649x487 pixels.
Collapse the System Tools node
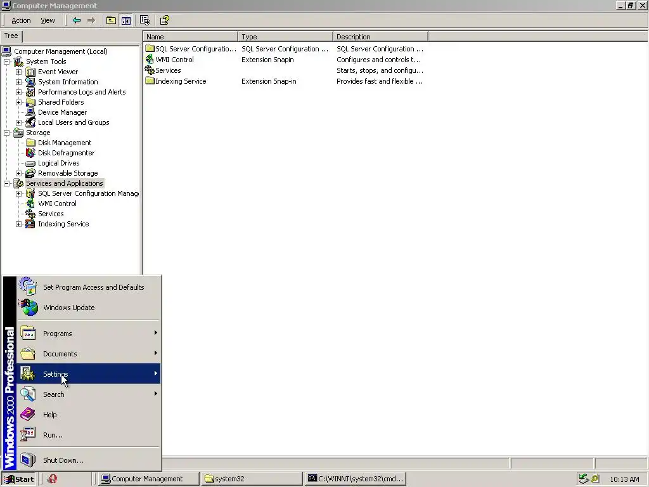[6, 62]
